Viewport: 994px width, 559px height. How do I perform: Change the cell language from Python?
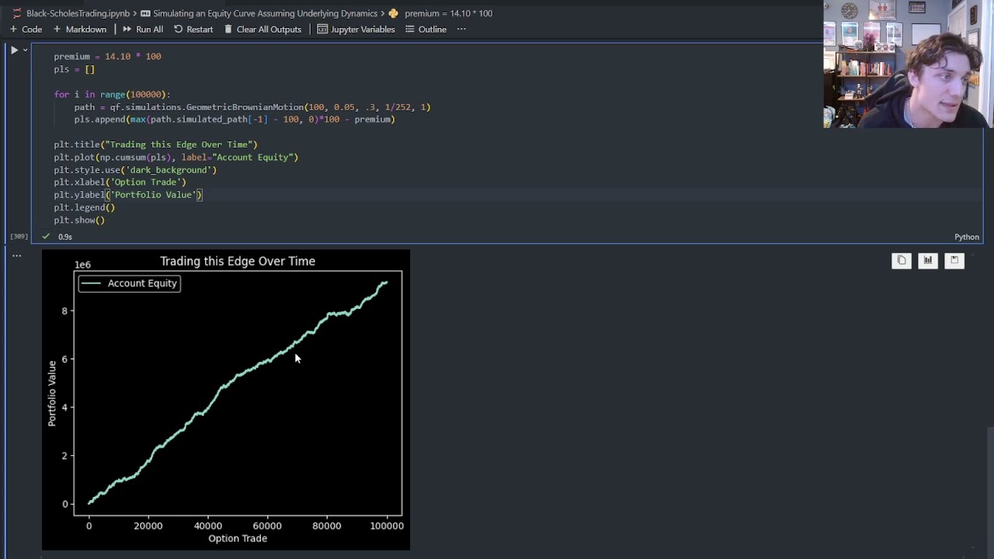click(x=967, y=237)
